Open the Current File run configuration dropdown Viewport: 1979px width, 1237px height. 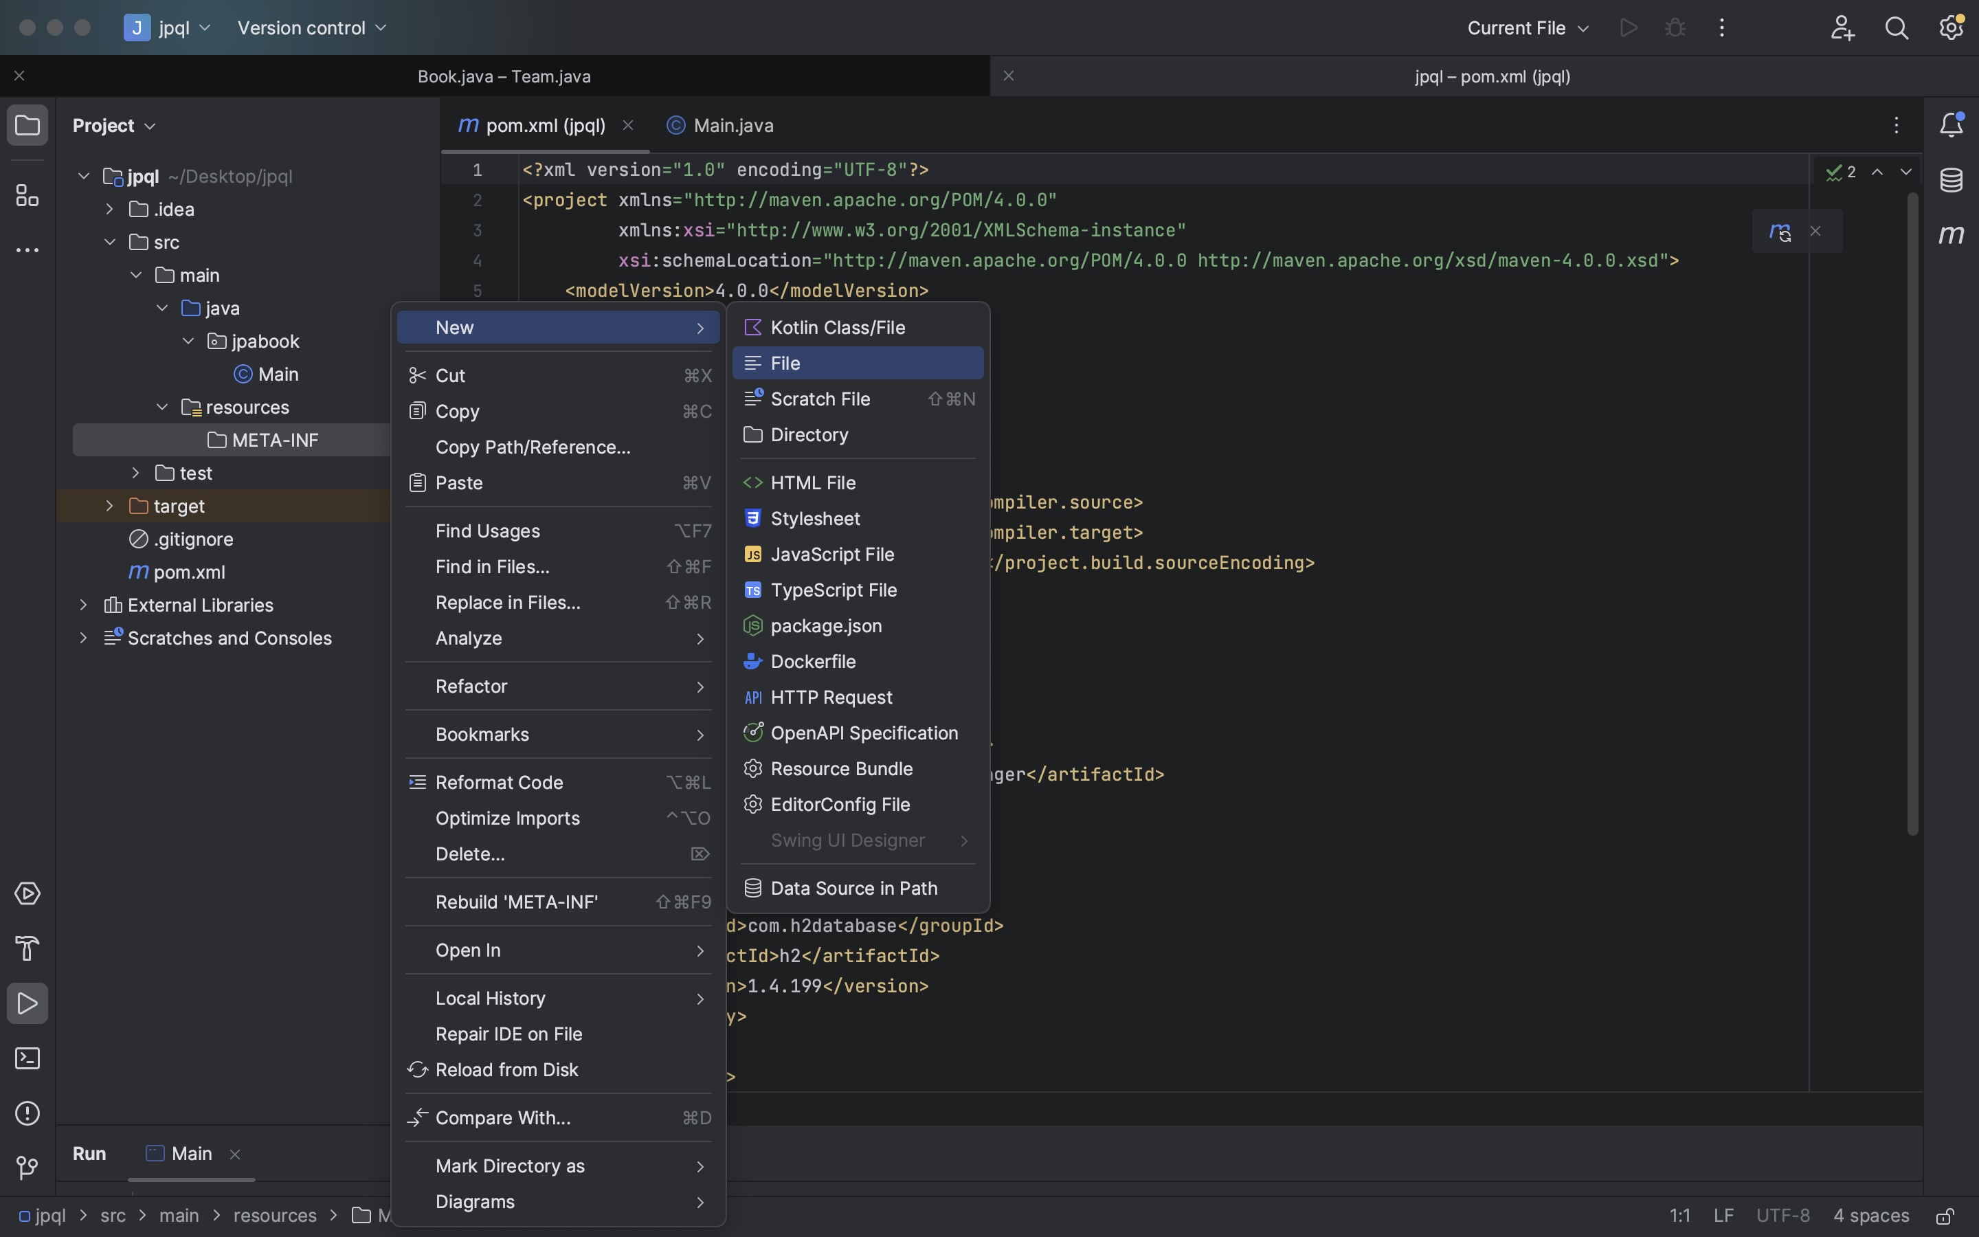coord(1527,27)
